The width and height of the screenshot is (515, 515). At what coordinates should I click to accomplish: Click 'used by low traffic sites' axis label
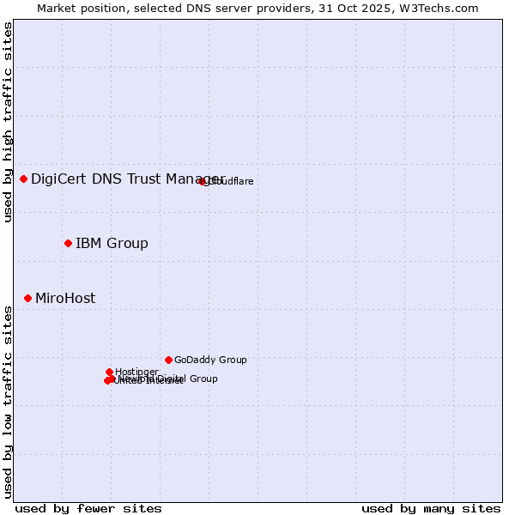pos(8,401)
